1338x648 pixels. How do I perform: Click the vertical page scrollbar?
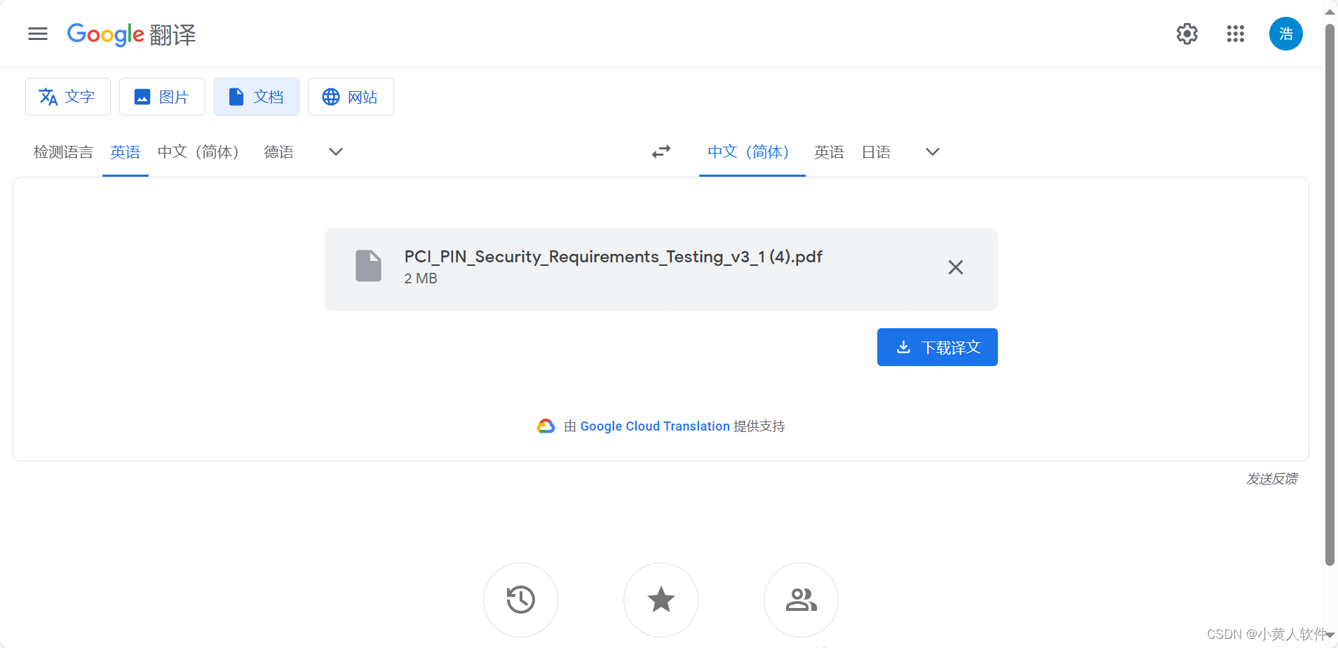(1330, 295)
